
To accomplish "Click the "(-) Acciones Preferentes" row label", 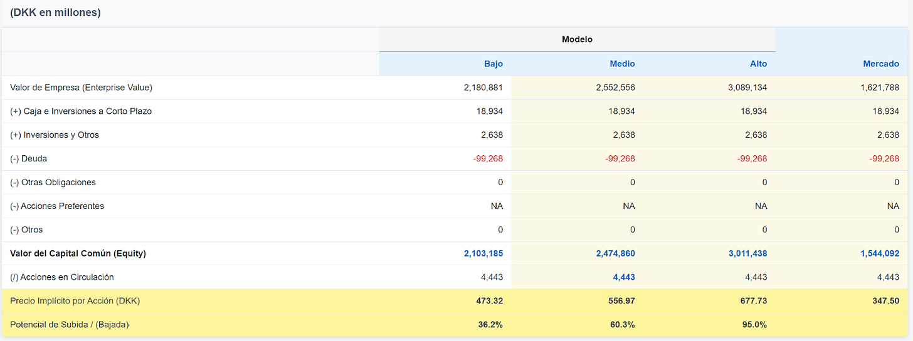I will click(x=57, y=206).
